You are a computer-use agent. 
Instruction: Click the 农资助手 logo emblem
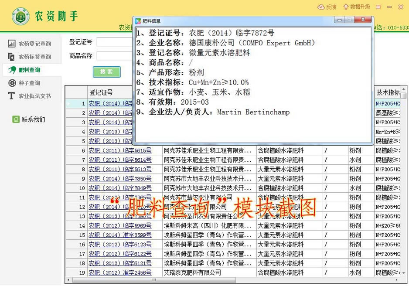pyautogui.click(x=20, y=16)
